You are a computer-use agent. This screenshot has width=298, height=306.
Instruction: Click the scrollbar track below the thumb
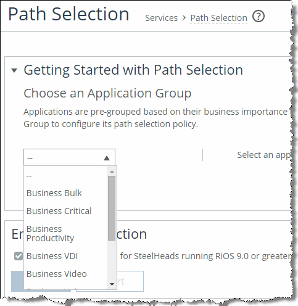112,260
